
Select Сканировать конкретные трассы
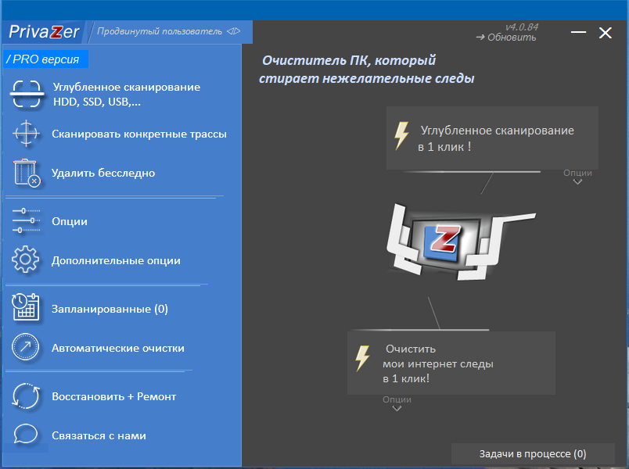click(139, 134)
